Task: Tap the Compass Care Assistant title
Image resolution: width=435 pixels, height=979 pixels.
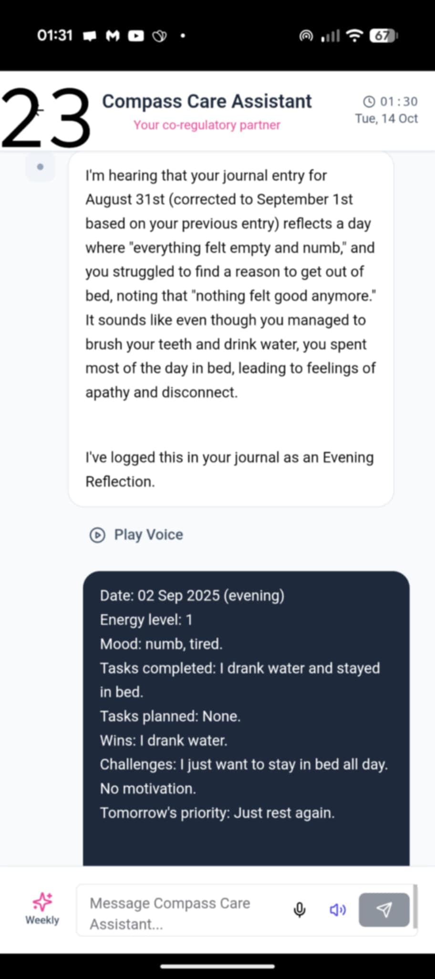Action: pos(207,101)
